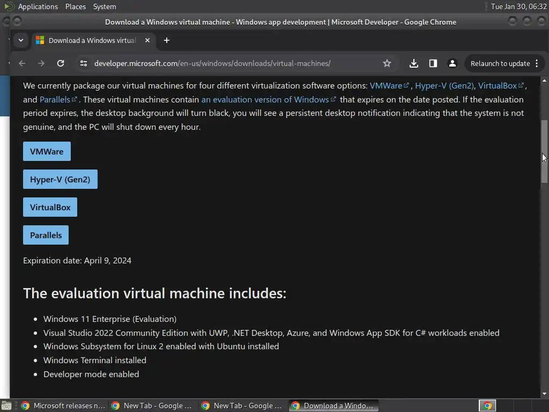Reload the current page
The image size is (549, 412).
[x=61, y=63]
